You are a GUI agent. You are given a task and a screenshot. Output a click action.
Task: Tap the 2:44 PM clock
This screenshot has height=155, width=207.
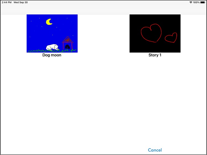pos(7,2)
